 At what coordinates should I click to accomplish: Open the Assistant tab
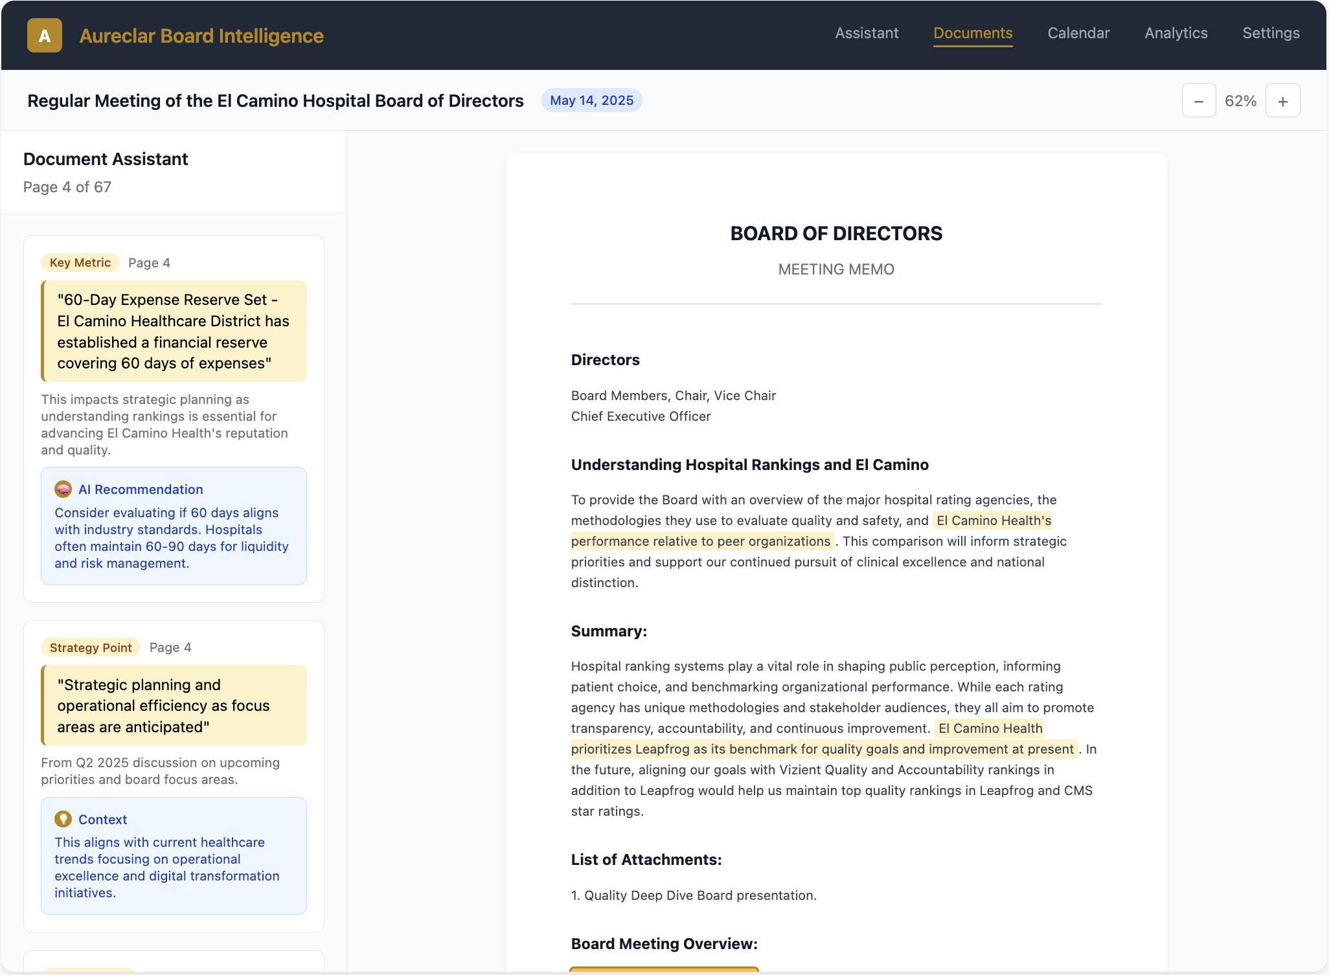[867, 33]
